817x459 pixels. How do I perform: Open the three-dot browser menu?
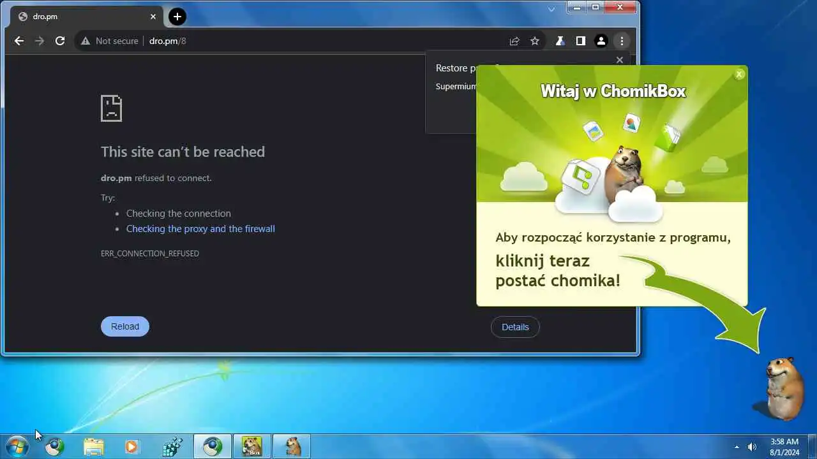(622, 41)
